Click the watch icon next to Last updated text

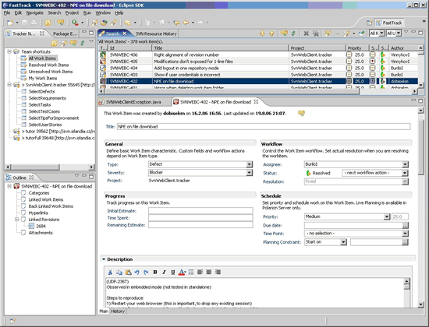point(302,113)
